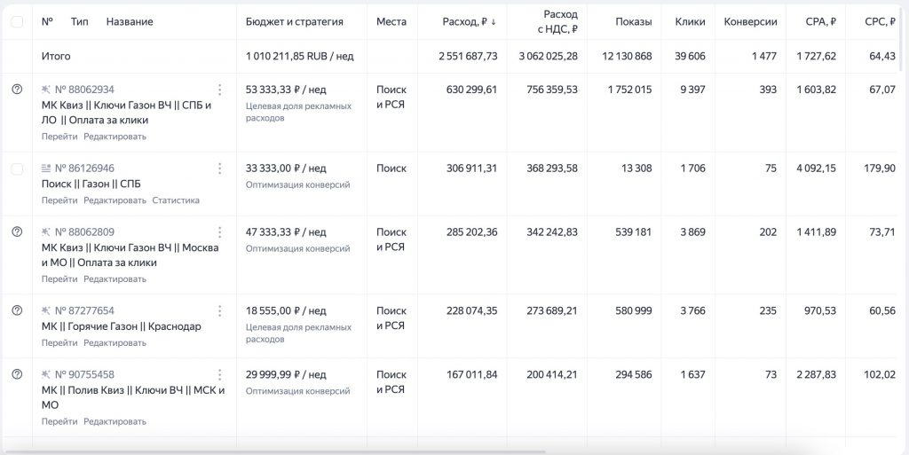Click help icon beside campaign № 88062809
Screen dimensions: 909x455
point(17,232)
